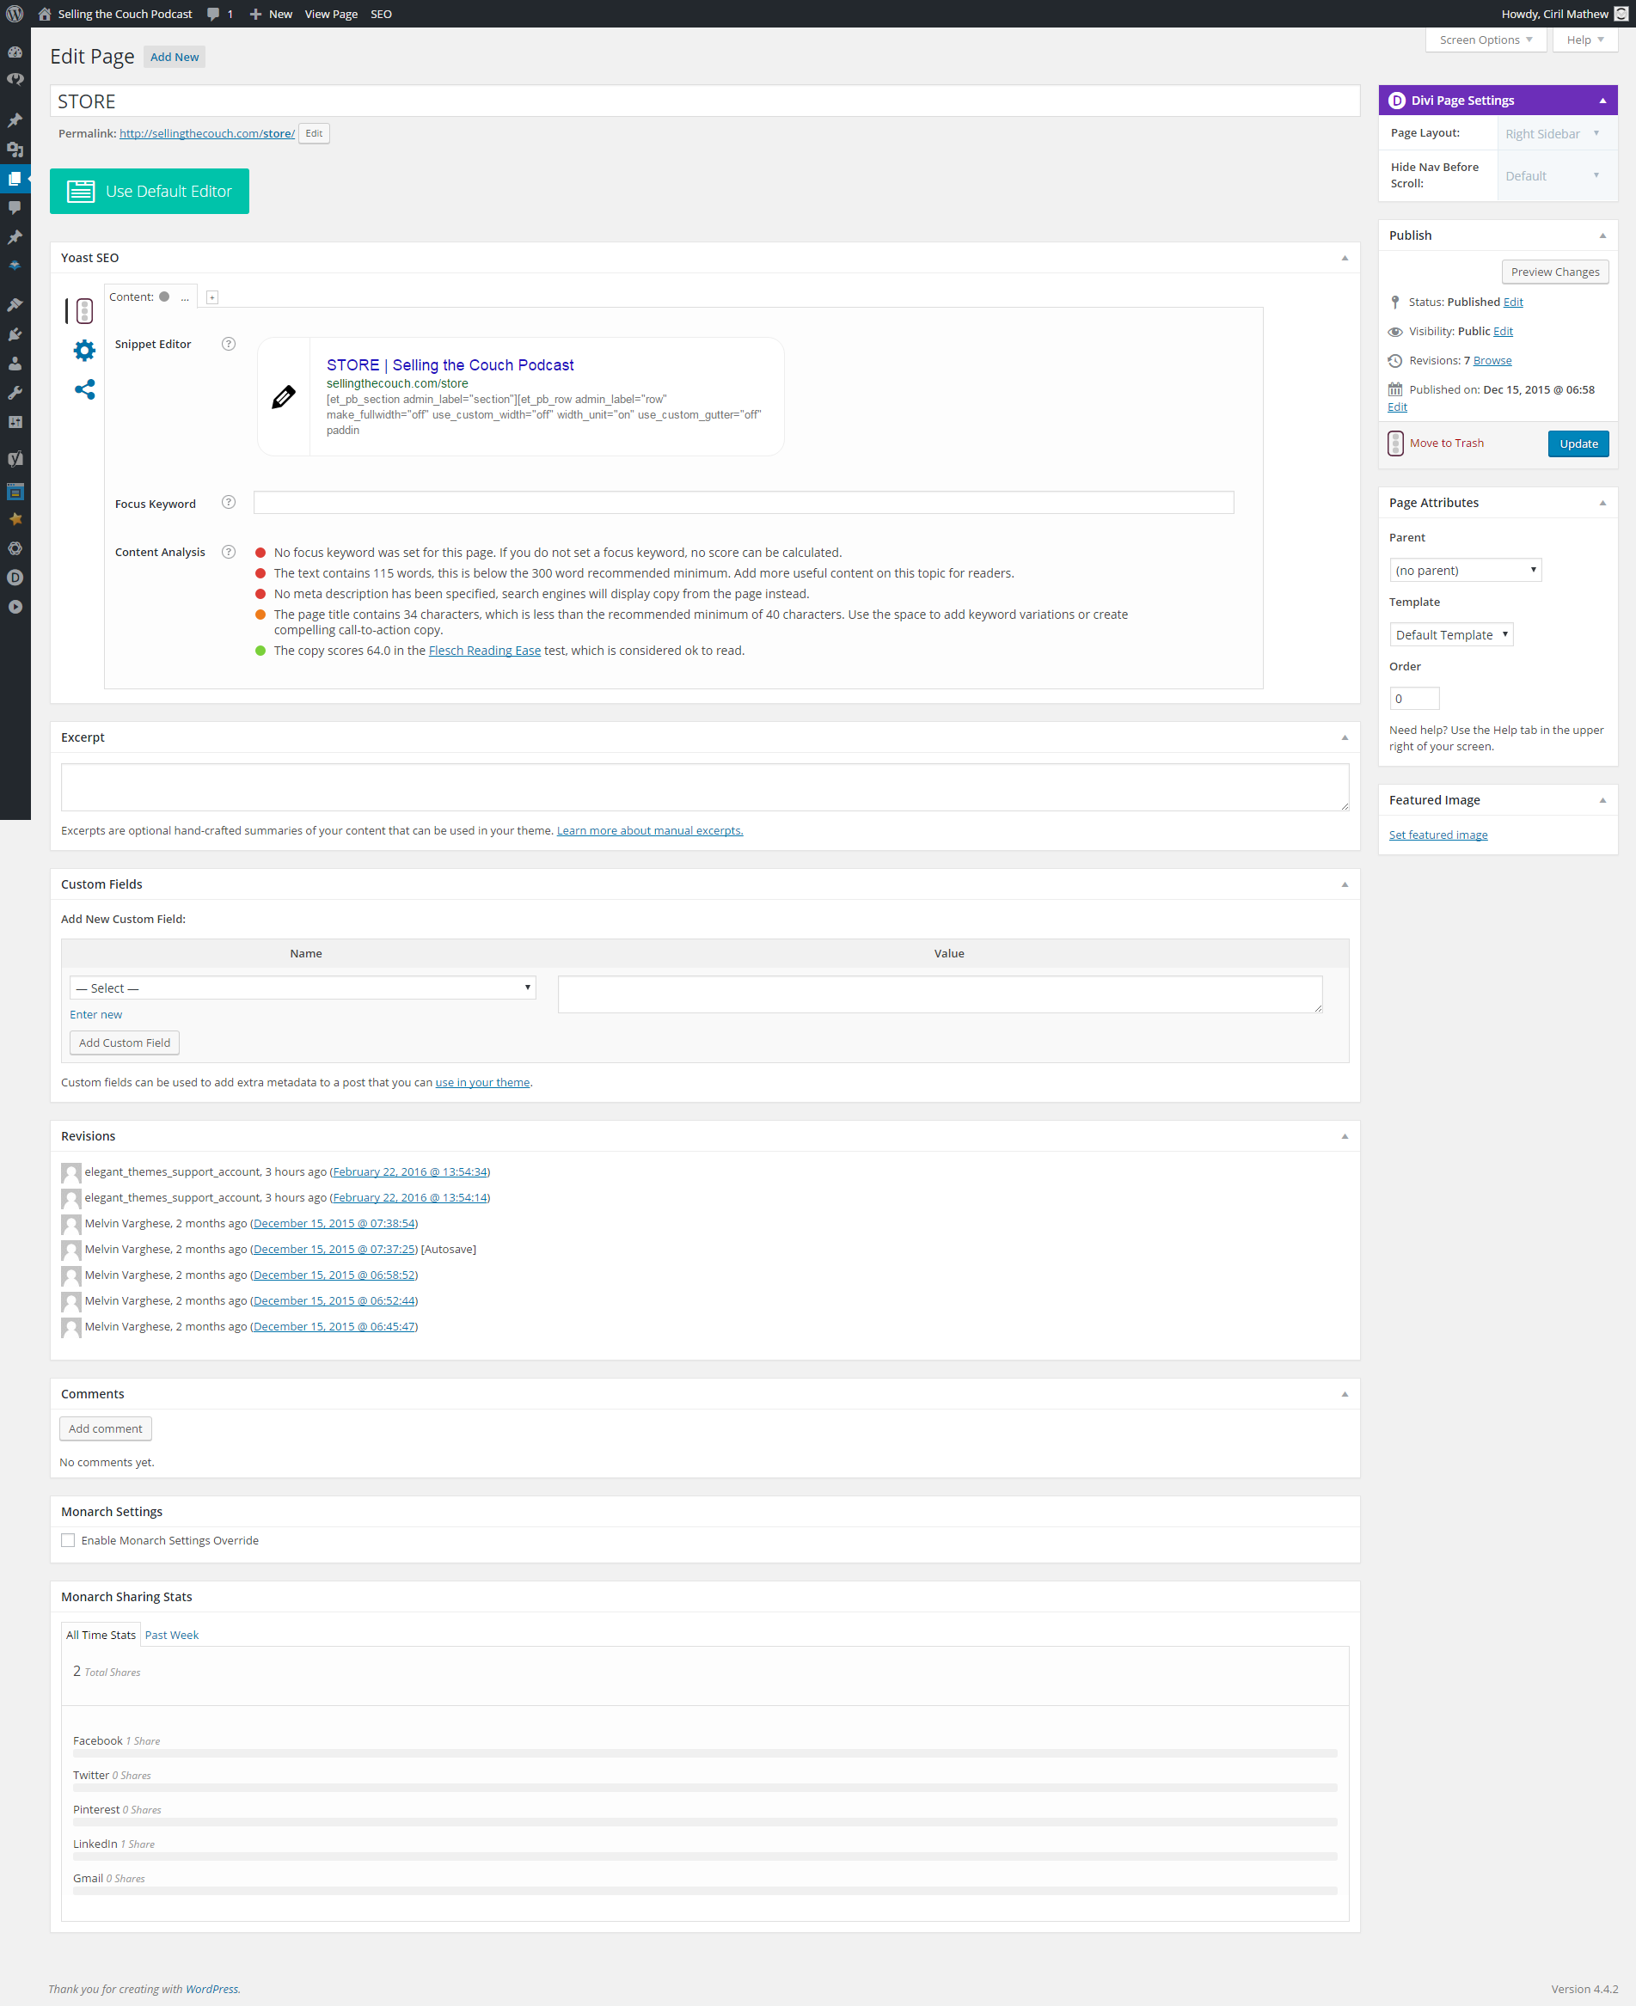The height and width of the screenshot is (2006, 1636).
Task: Open the Media icon in the sidebar
Action: tap(15, 149)
